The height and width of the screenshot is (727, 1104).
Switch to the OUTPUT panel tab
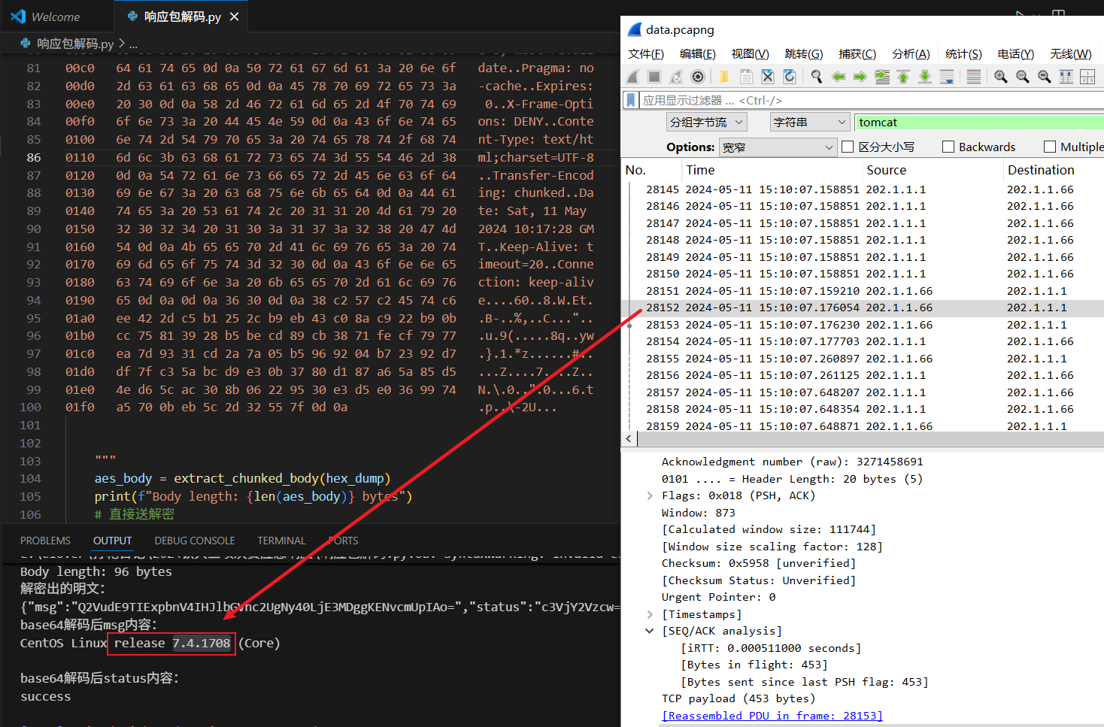[x=112, y=541]
